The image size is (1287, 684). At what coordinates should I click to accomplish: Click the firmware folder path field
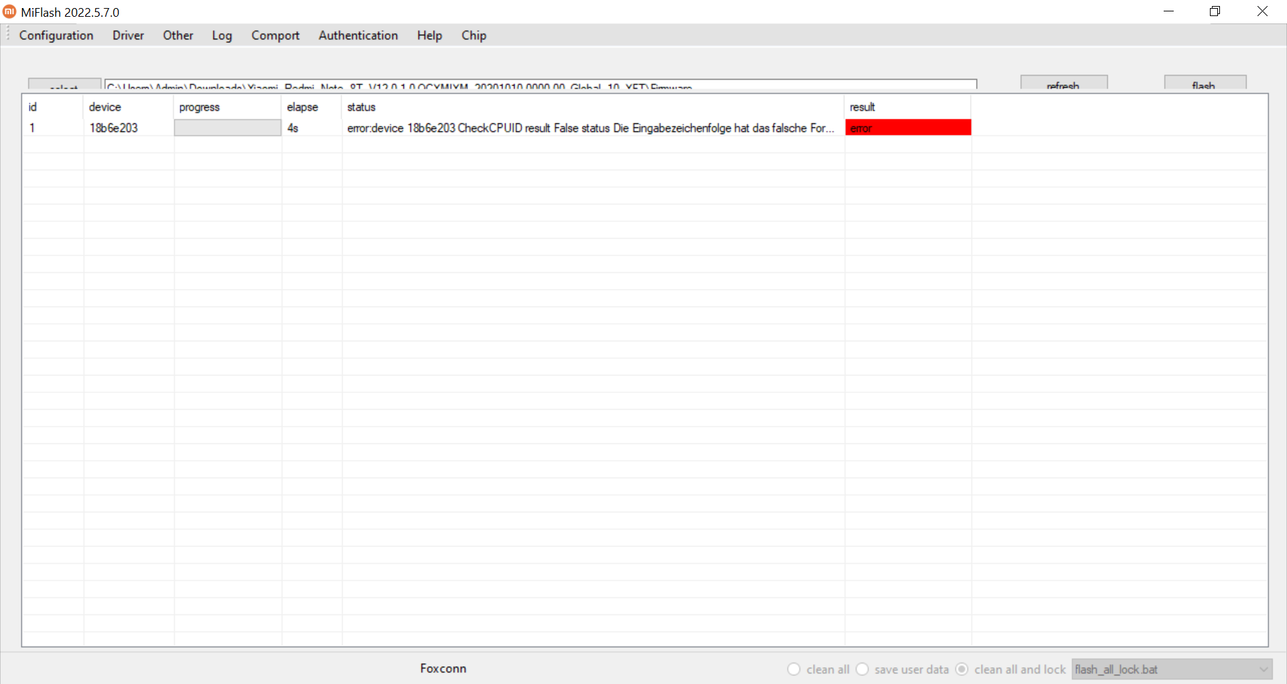click(x=540, y=84)
